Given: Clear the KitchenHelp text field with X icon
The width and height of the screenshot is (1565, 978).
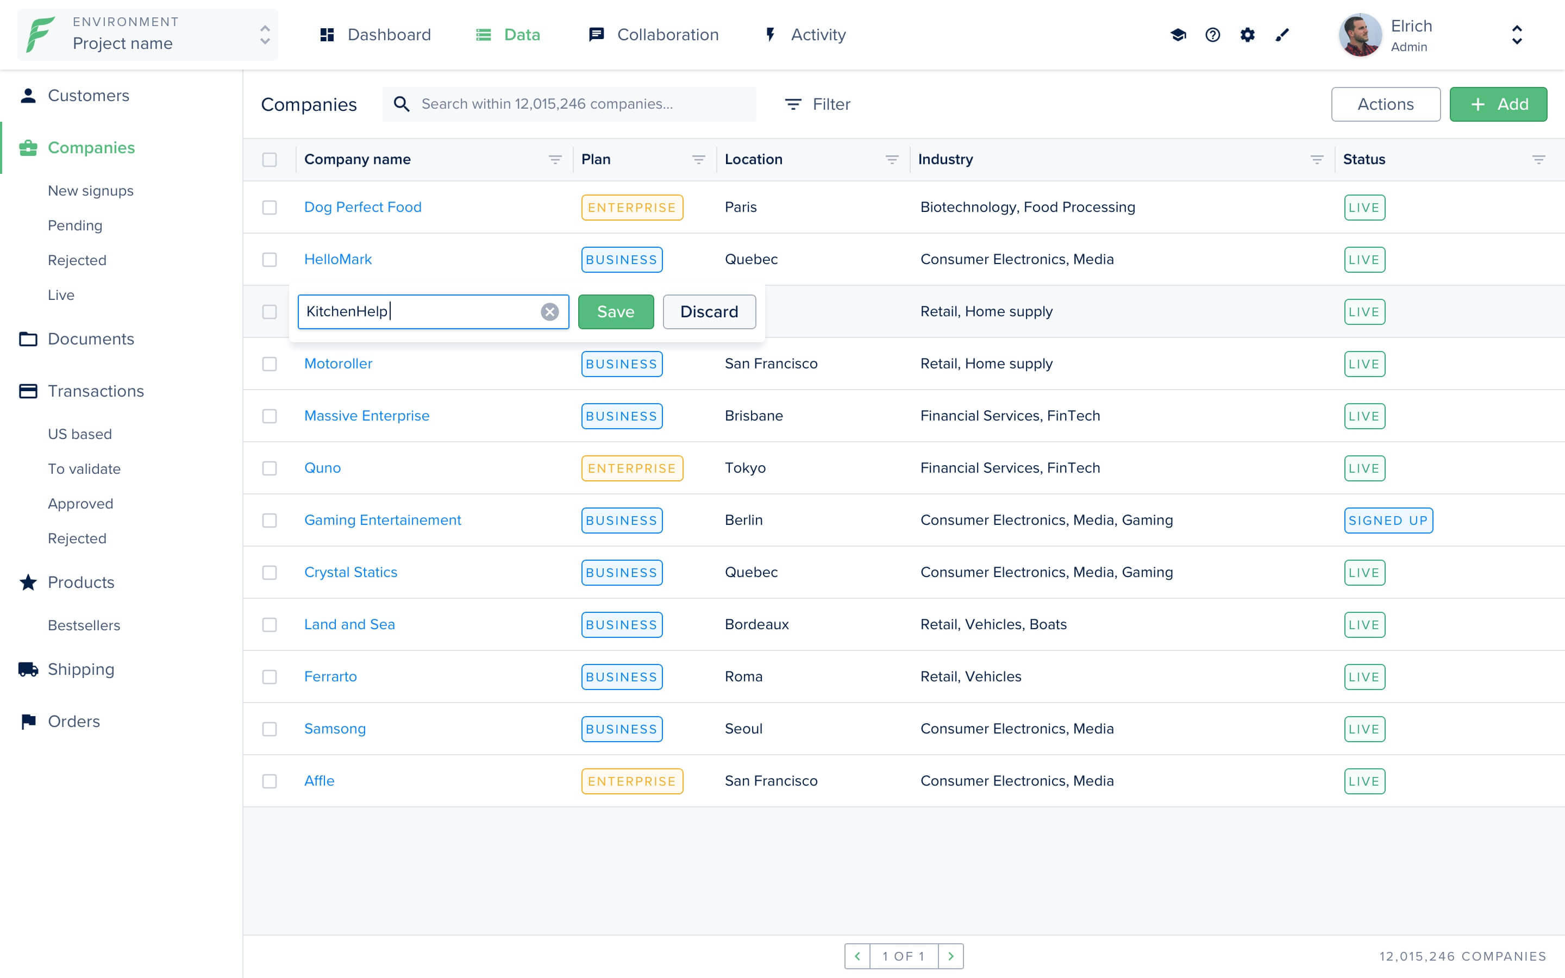Looking at the screenshot, I should 550,312.
